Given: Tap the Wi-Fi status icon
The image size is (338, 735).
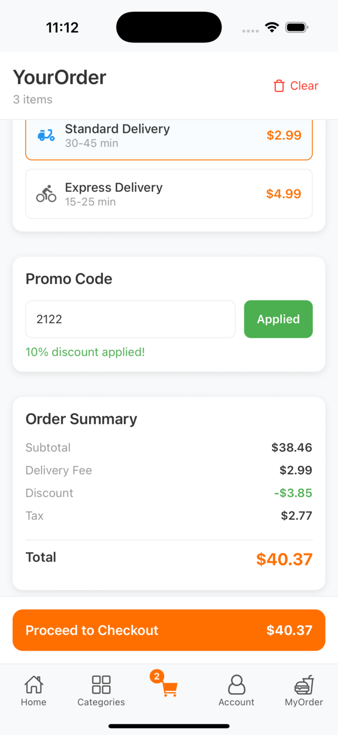Looking at the screenshot, I should point(272,27).
